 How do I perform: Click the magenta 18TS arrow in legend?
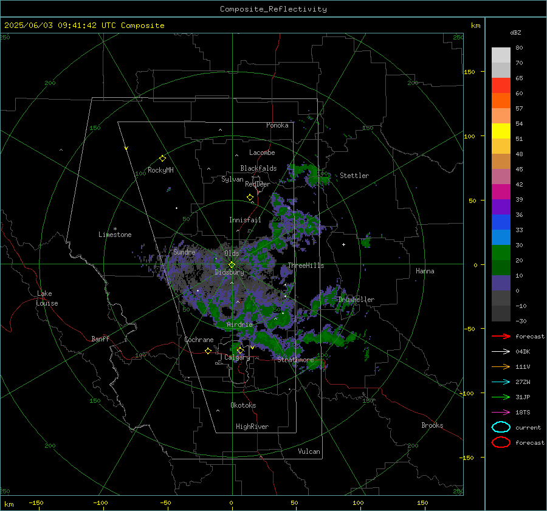pyautogui.click(x=501, y=412)
